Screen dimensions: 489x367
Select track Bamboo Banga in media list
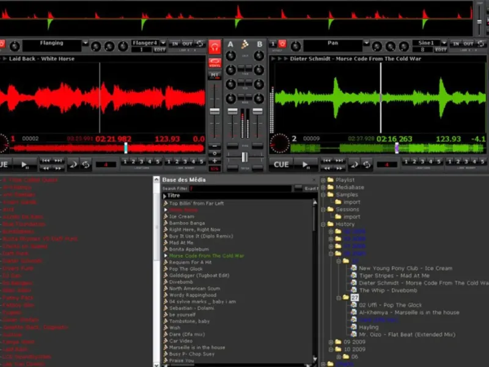pos(187,223)
